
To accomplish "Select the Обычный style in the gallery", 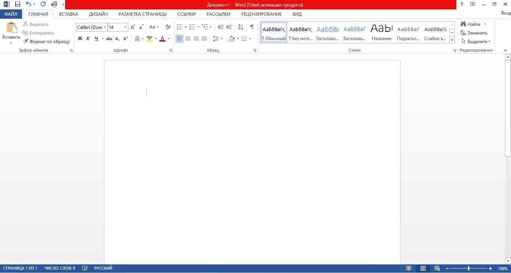I will click(273, 32).
